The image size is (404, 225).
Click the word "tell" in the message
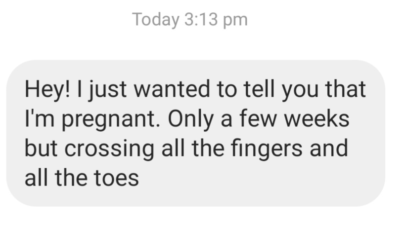click(259, 89)
